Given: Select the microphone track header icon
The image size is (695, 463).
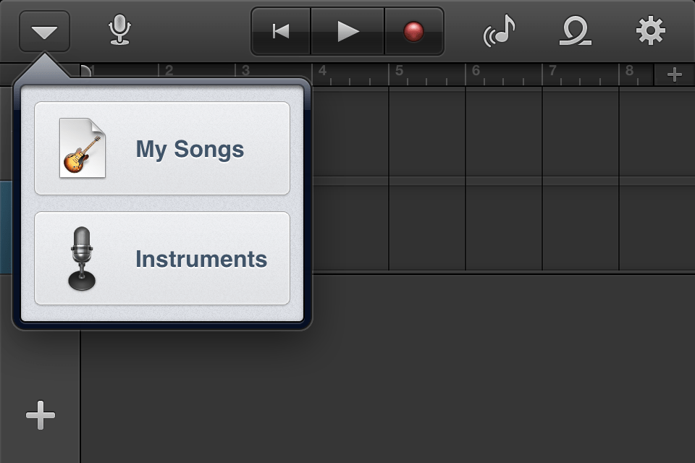Looking at the screenshot, I should click(x=118, y=30).
